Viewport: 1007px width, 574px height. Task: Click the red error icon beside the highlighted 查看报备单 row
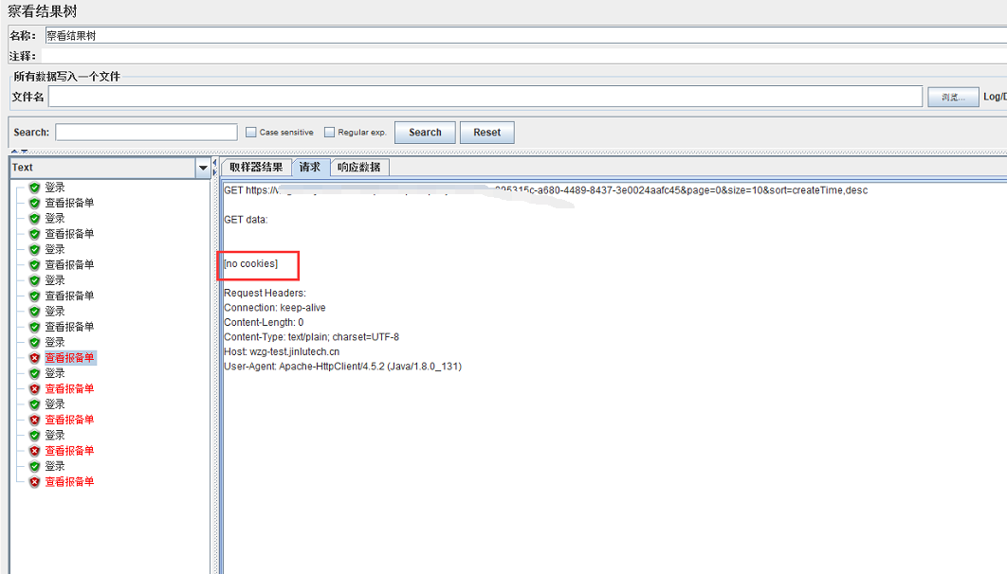coord(35,358)
